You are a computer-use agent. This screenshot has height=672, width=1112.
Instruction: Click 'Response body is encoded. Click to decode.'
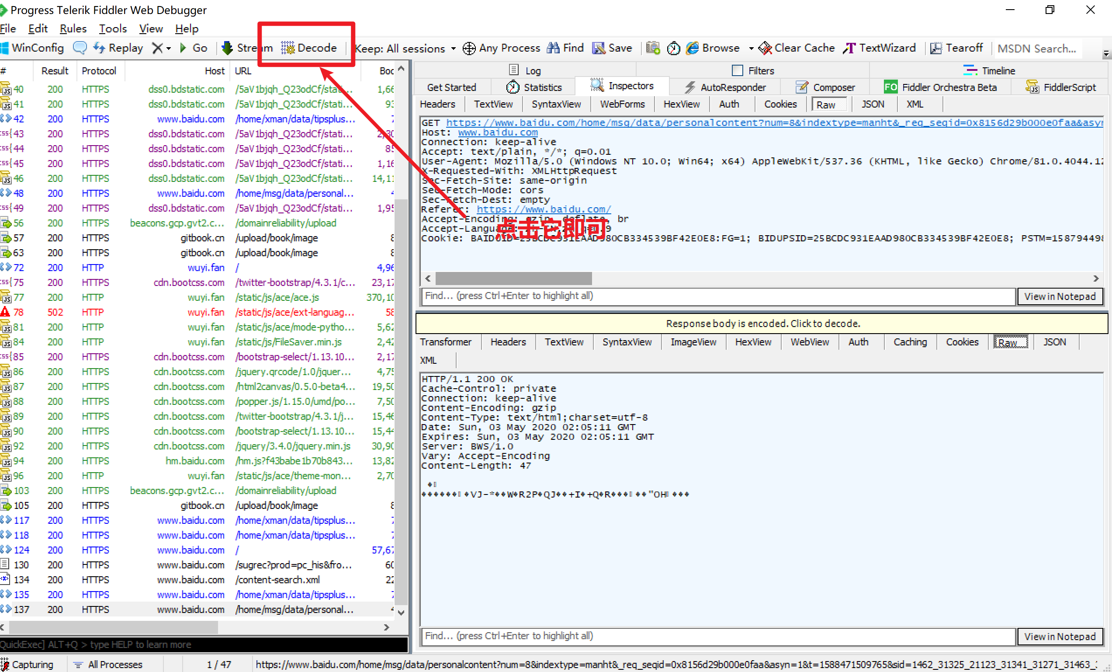pos(762,324)
